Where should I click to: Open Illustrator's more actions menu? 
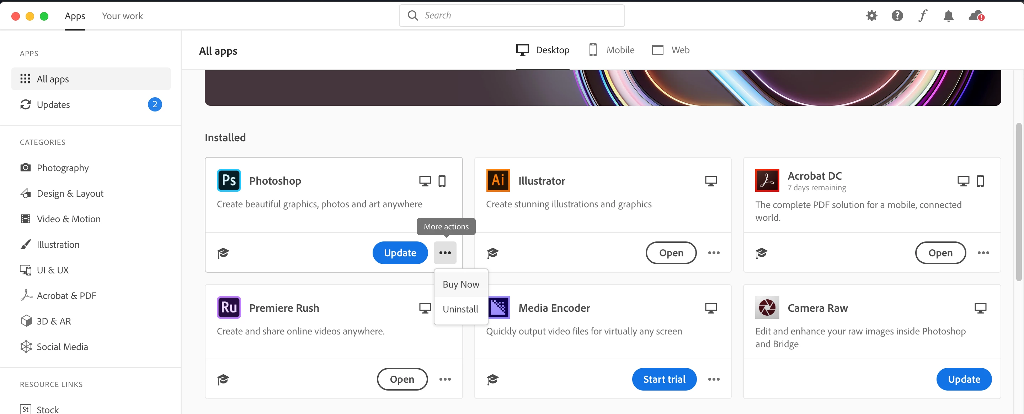(714, 253)
